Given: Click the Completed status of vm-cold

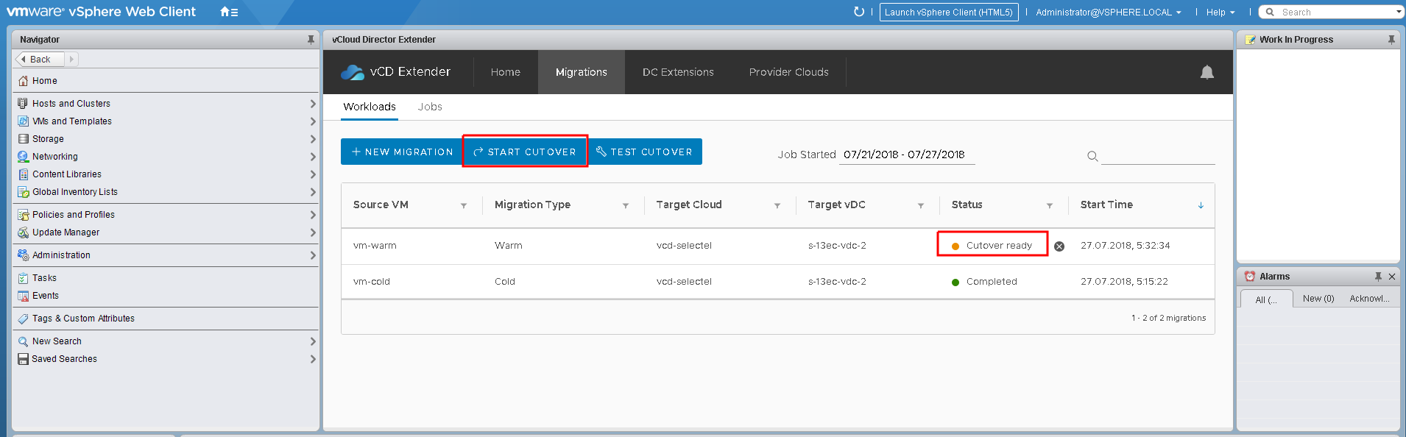Looking at the screenshot, I should coord(984,282).
